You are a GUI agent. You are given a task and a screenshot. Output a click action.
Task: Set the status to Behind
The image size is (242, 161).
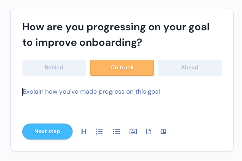click(54, 68)
